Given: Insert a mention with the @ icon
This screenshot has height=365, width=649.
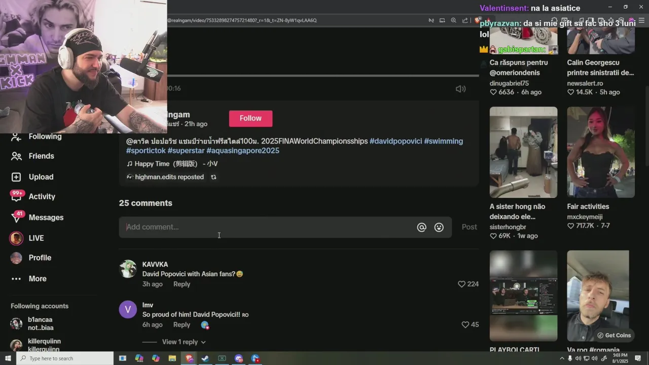Looking at the screenshot, I should click(x=421, y=228).
